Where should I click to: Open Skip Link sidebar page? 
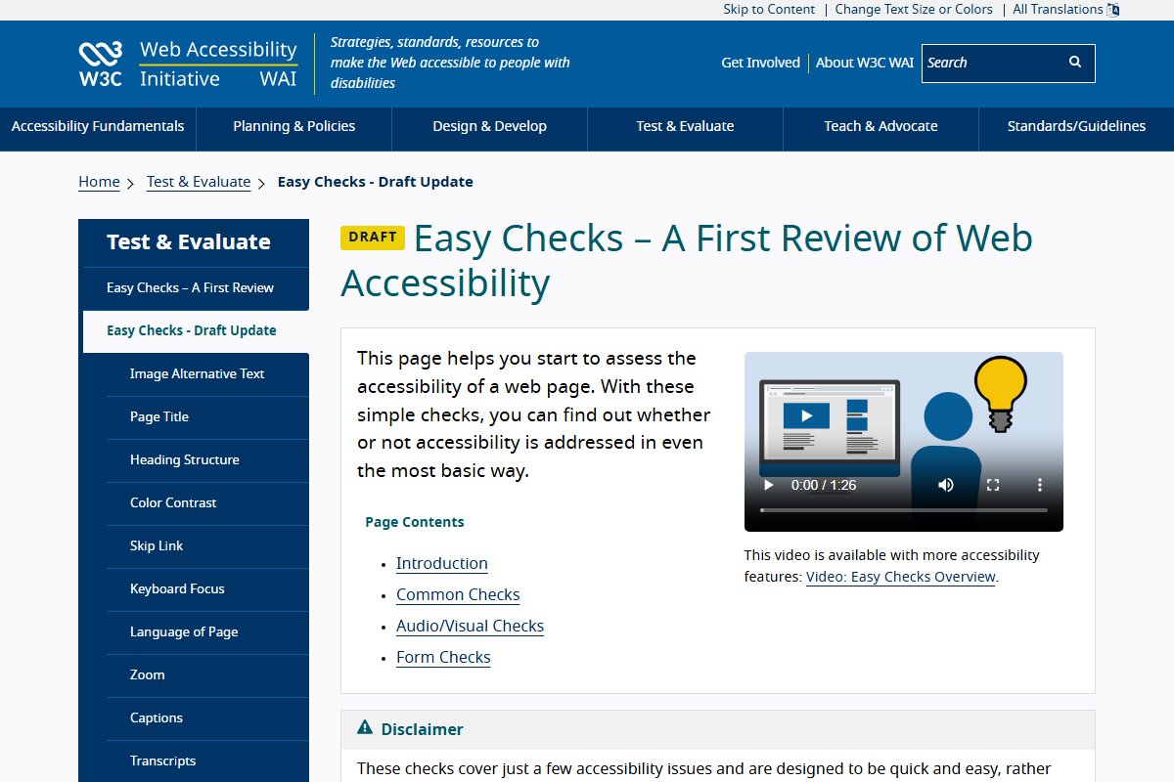click(x=207, y=546)
